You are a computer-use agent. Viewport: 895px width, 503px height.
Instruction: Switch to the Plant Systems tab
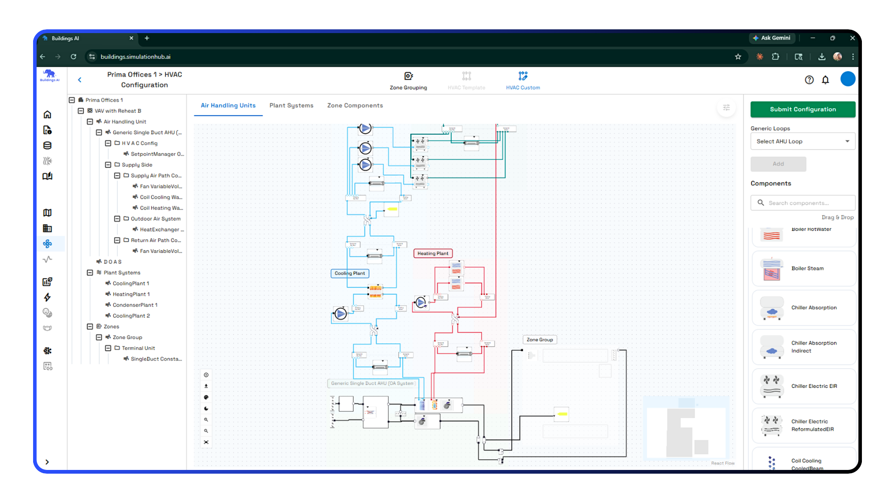[291, 106]
